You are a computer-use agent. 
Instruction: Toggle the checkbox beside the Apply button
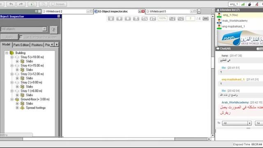coord(21,37)
